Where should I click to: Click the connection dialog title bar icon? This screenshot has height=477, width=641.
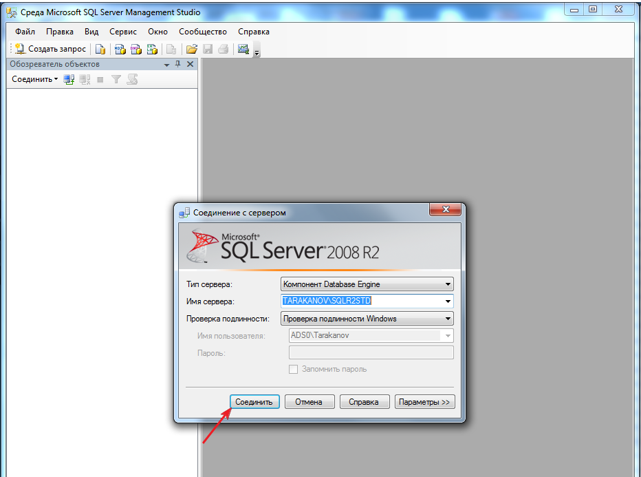[184, 213]
